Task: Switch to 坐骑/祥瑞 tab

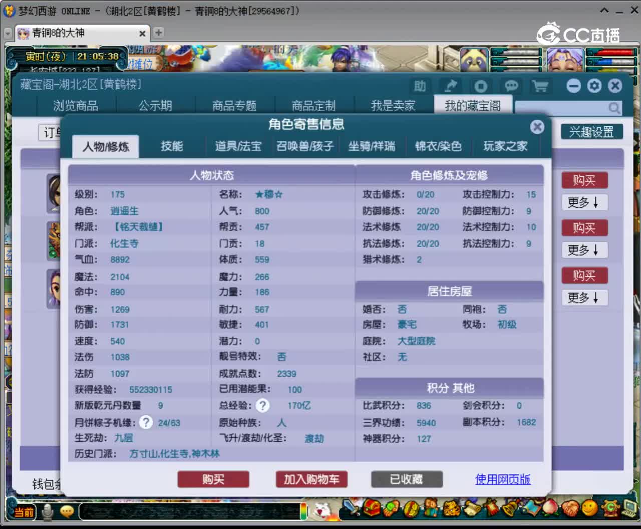Action: pyautogui.click(x=372, y=146)
